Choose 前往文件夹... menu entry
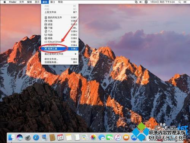190x143 pixels. coord(60,59)
